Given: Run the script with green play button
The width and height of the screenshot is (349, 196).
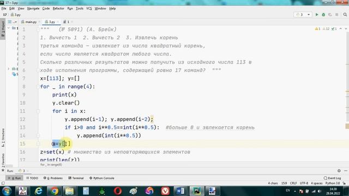Looking at the screenshot, I should (317, 15).
